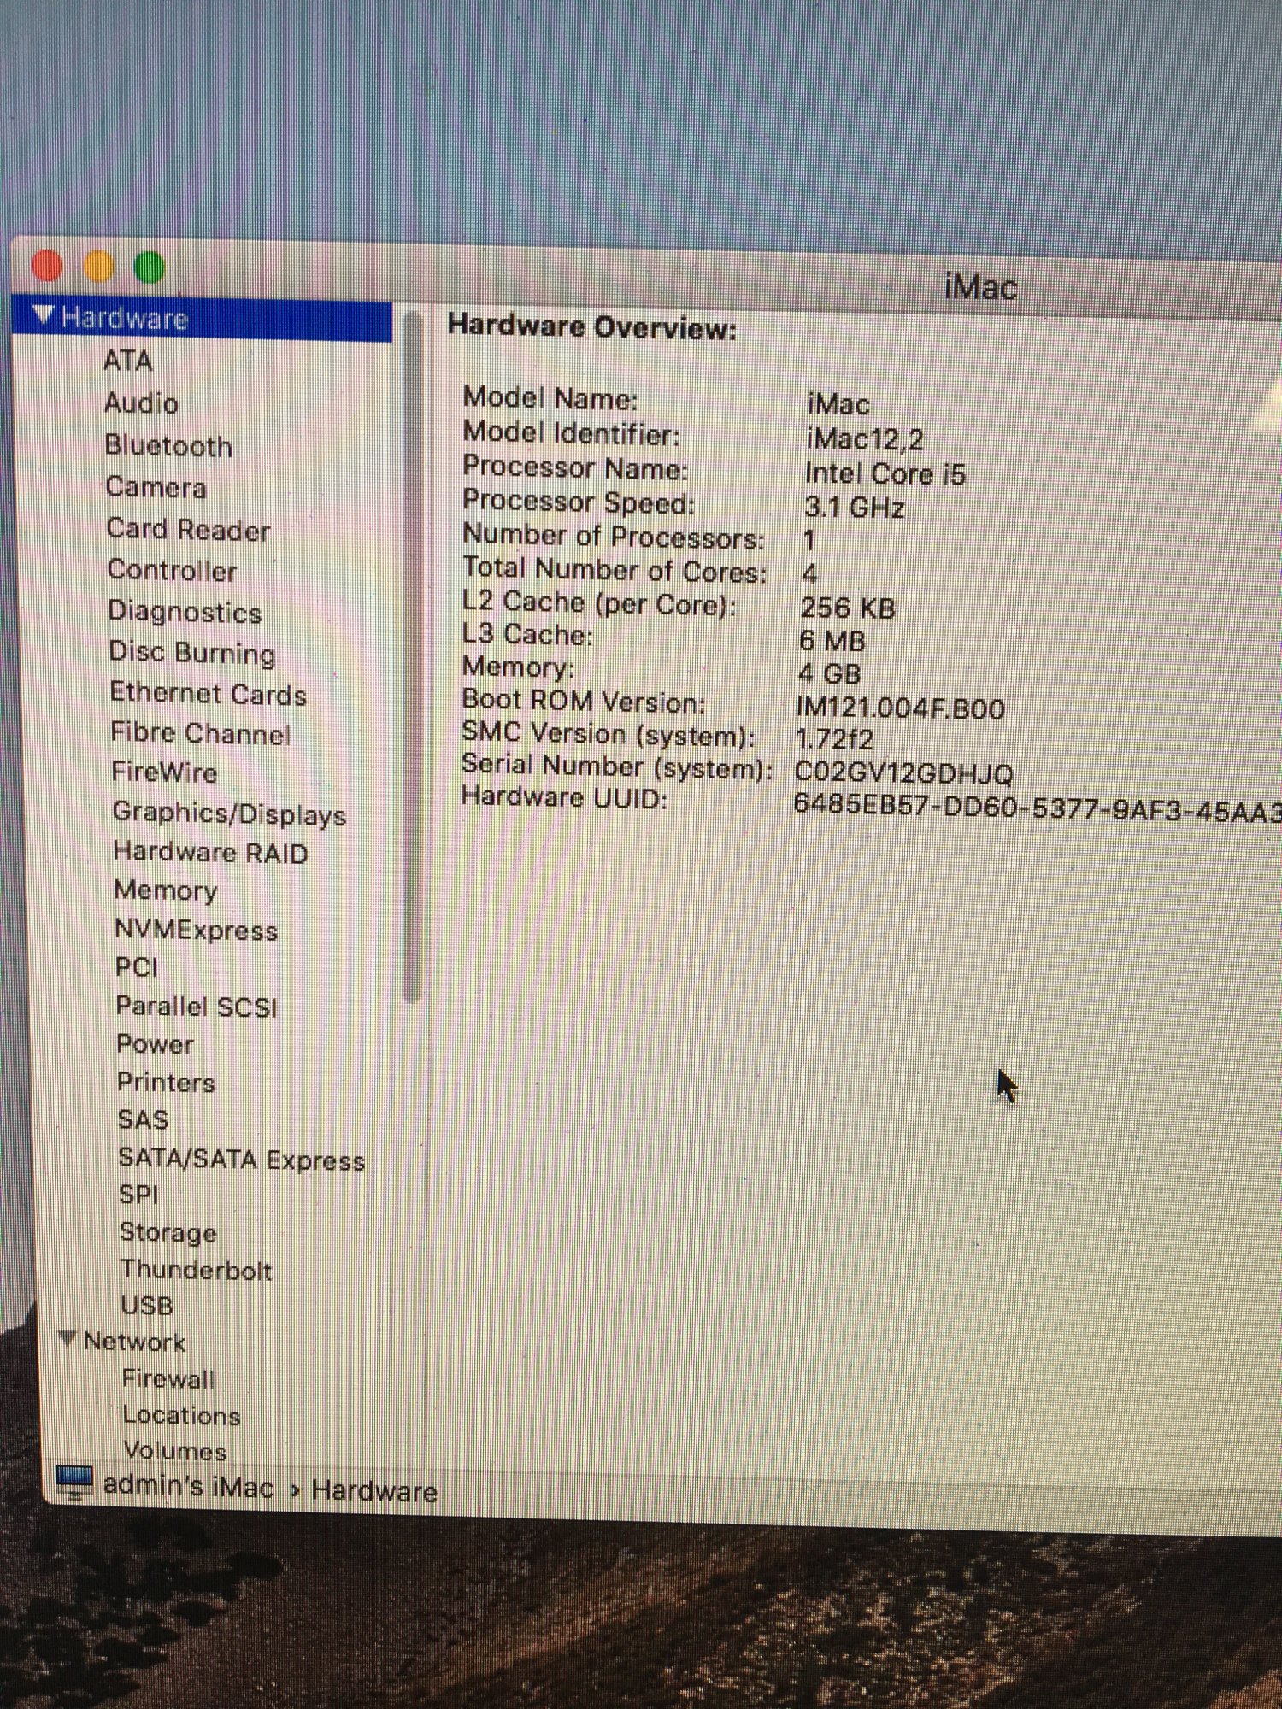The height and width of the screenshot is (1709, 1282).
Task: Select ATA in the sidebar
Action: pyautogui.click(x=127, y=361)
